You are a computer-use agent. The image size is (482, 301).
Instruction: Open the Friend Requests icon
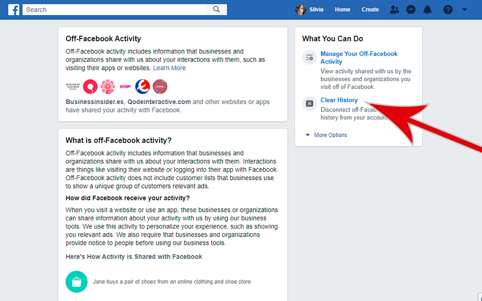pyautogui.click(x=394, y=10)
